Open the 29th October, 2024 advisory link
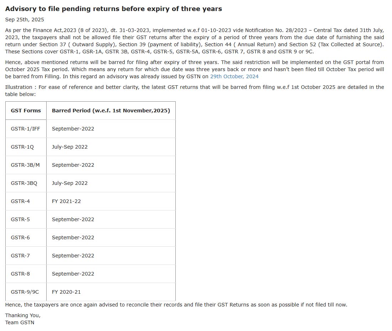The height and width of the screenshot is (331, 392). 234,76
